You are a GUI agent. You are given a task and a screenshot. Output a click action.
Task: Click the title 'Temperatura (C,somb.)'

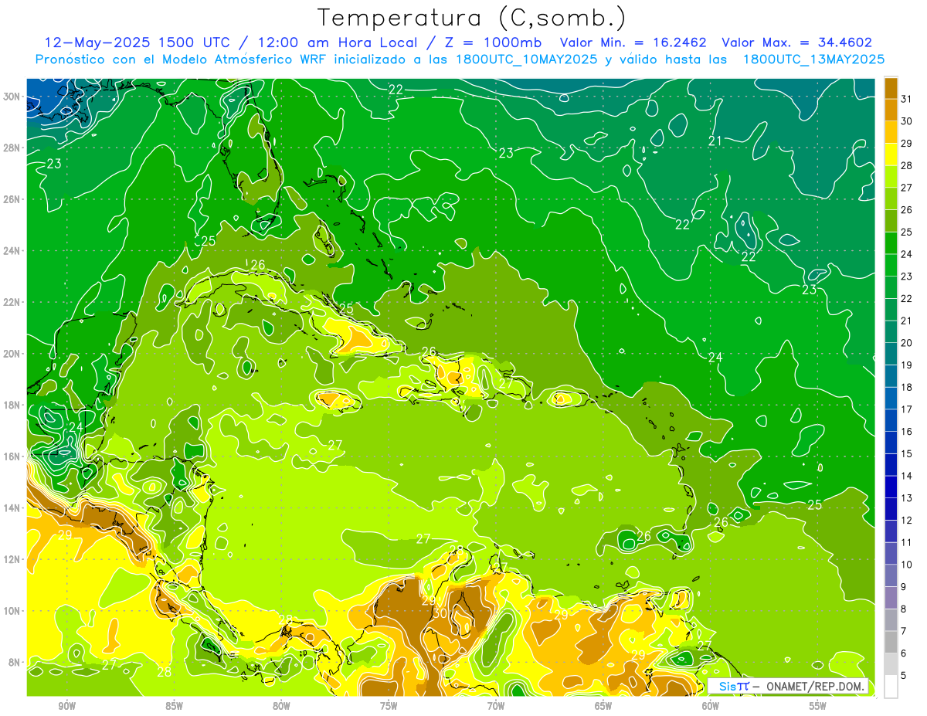(471, 18)
